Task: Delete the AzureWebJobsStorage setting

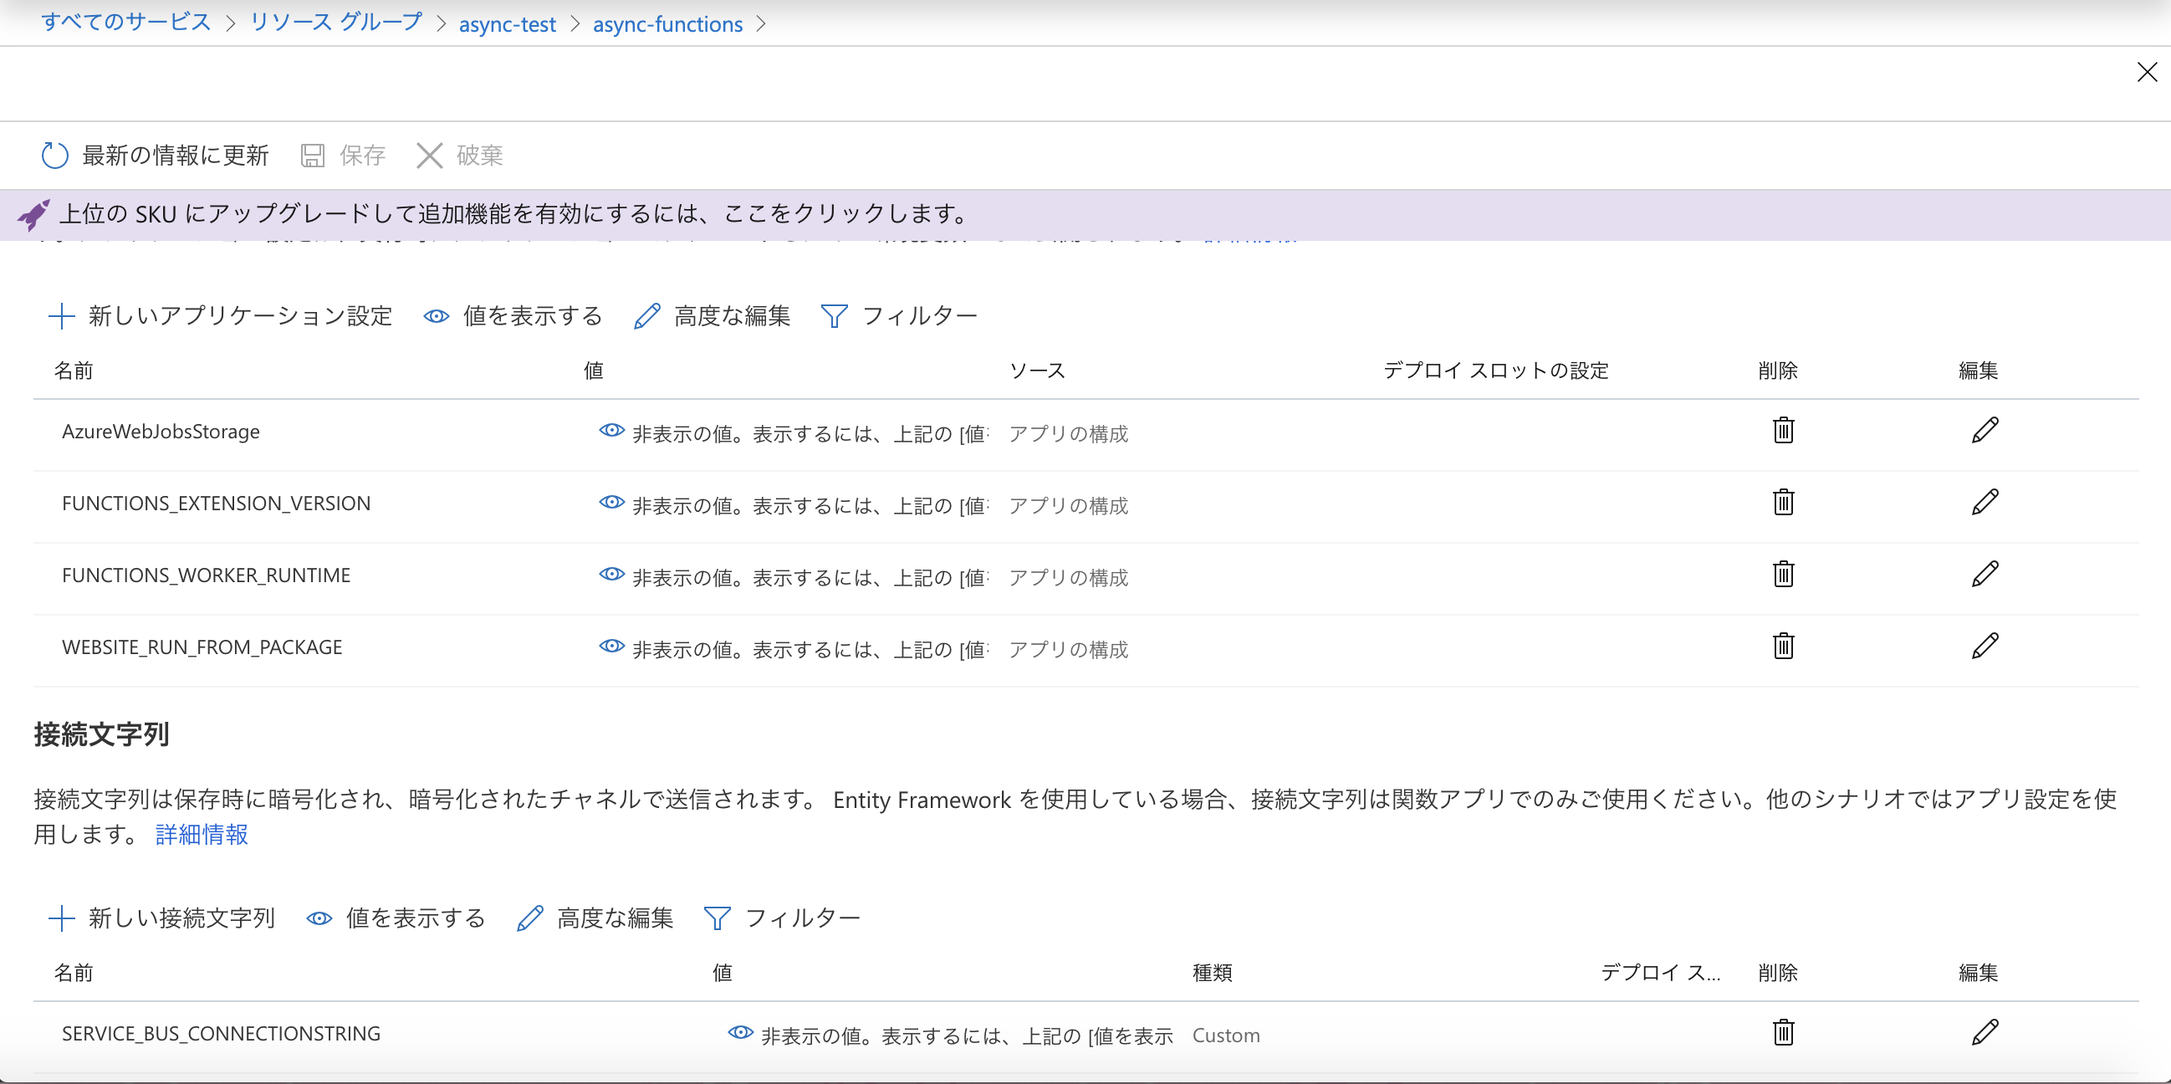Action: pyautogui.click(x=1783, y=430)
